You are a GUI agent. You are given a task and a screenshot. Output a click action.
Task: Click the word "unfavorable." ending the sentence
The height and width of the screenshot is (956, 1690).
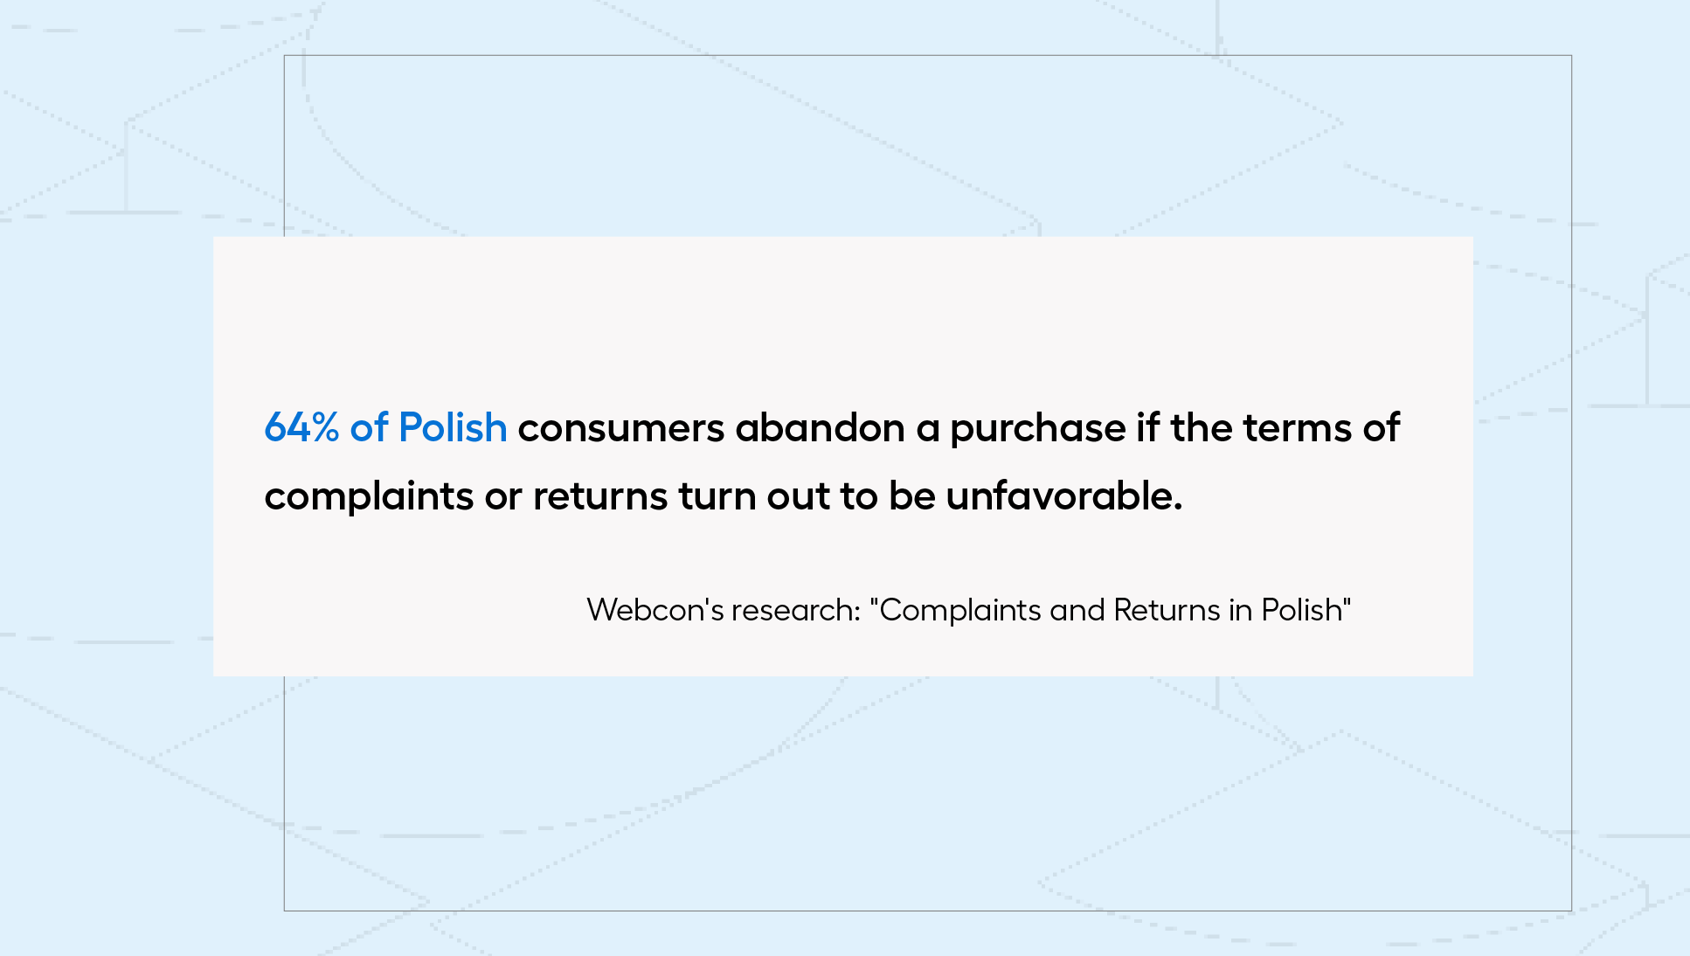click(1063, 495)
